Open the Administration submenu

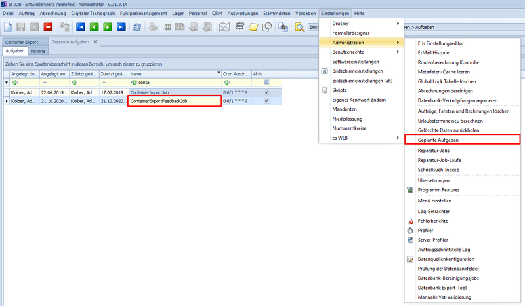[x=362, y=43]
